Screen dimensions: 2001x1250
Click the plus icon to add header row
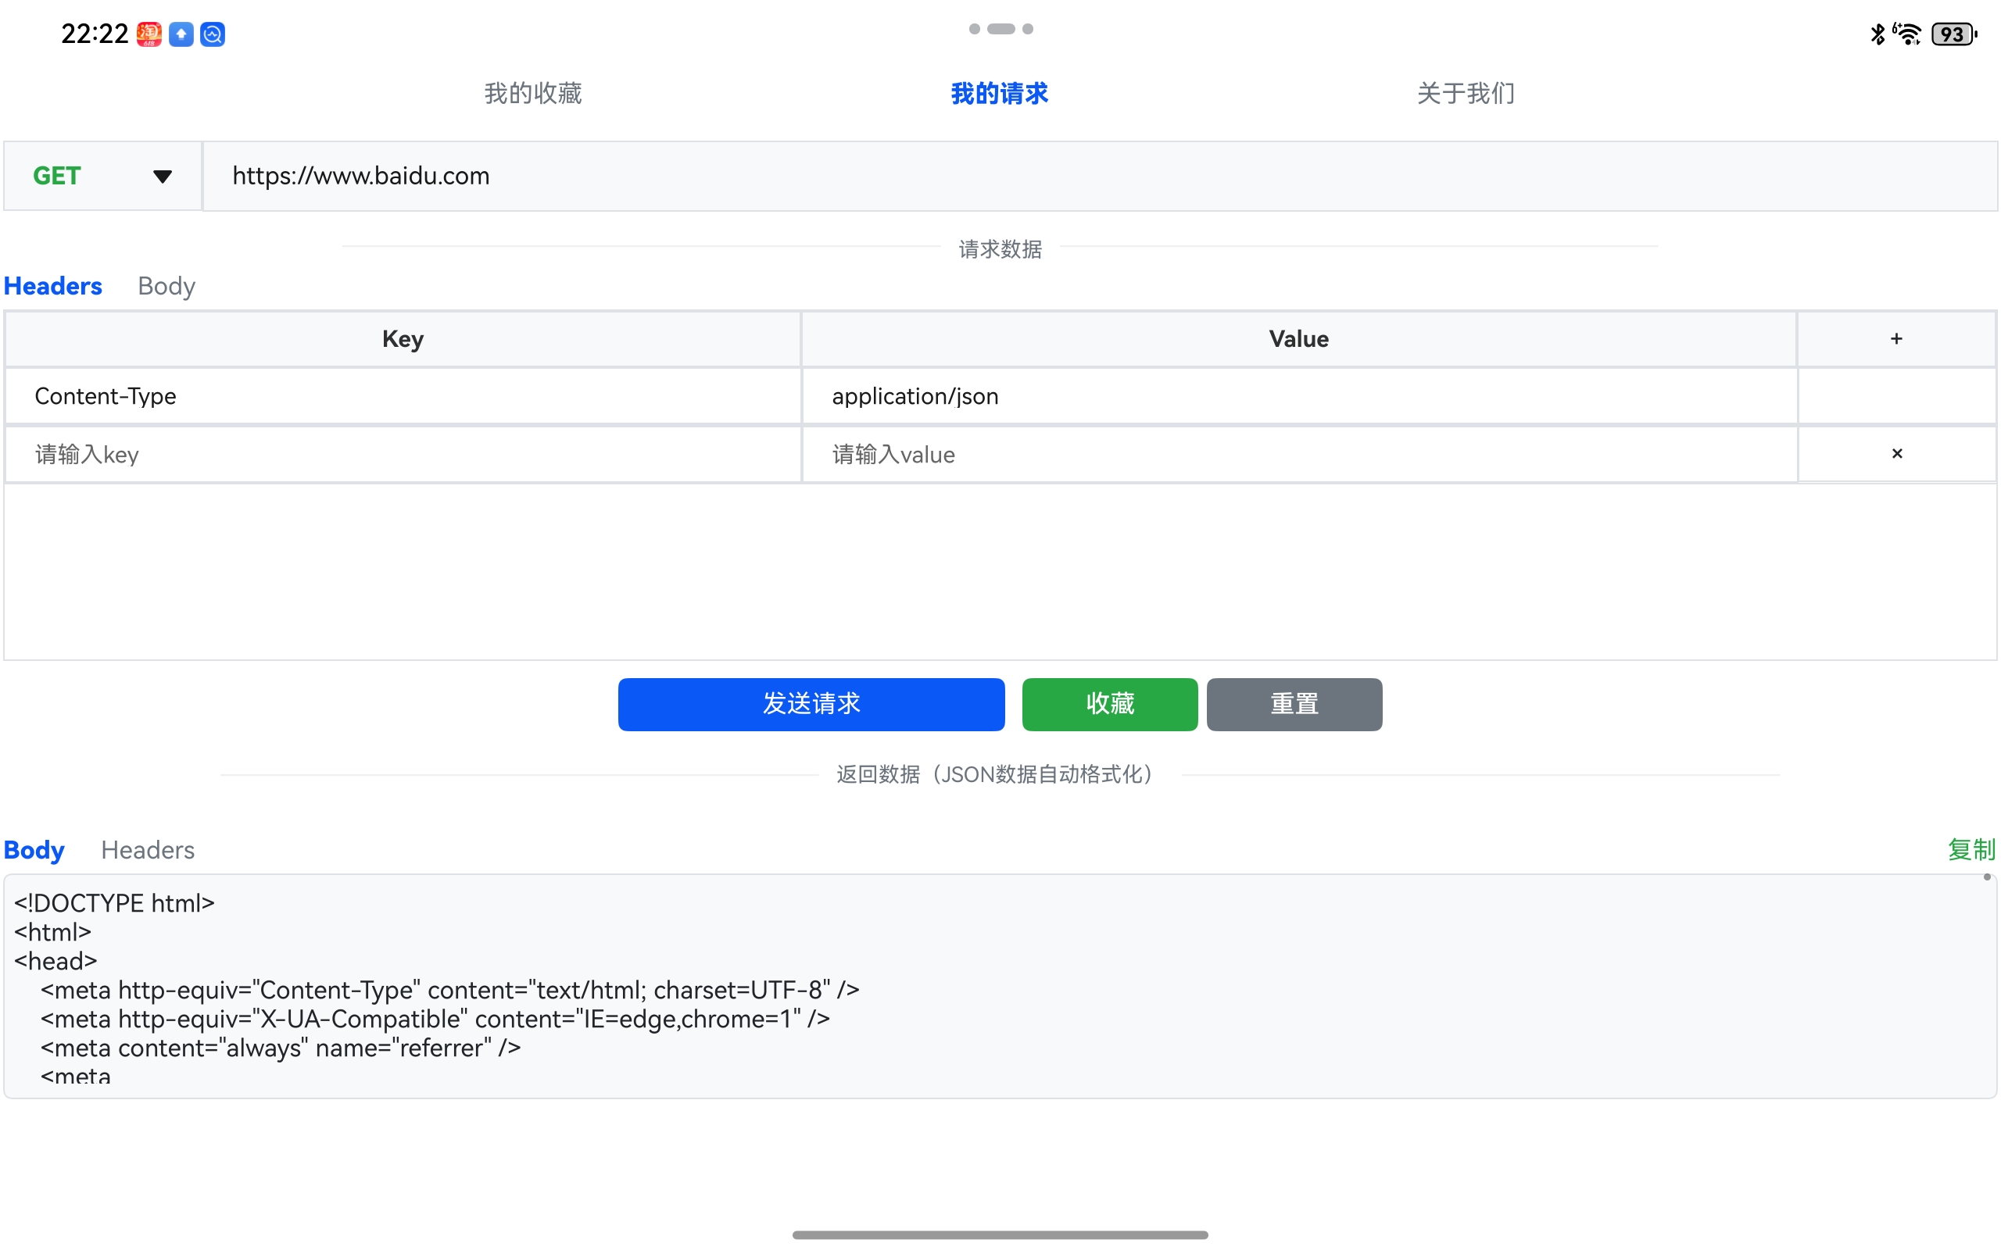(x=1895, y=339)
